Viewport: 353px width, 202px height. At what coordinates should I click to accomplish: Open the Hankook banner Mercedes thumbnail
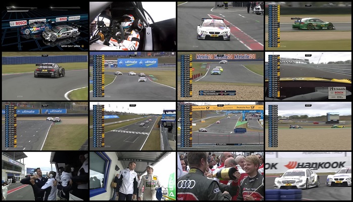click(308, 176)
